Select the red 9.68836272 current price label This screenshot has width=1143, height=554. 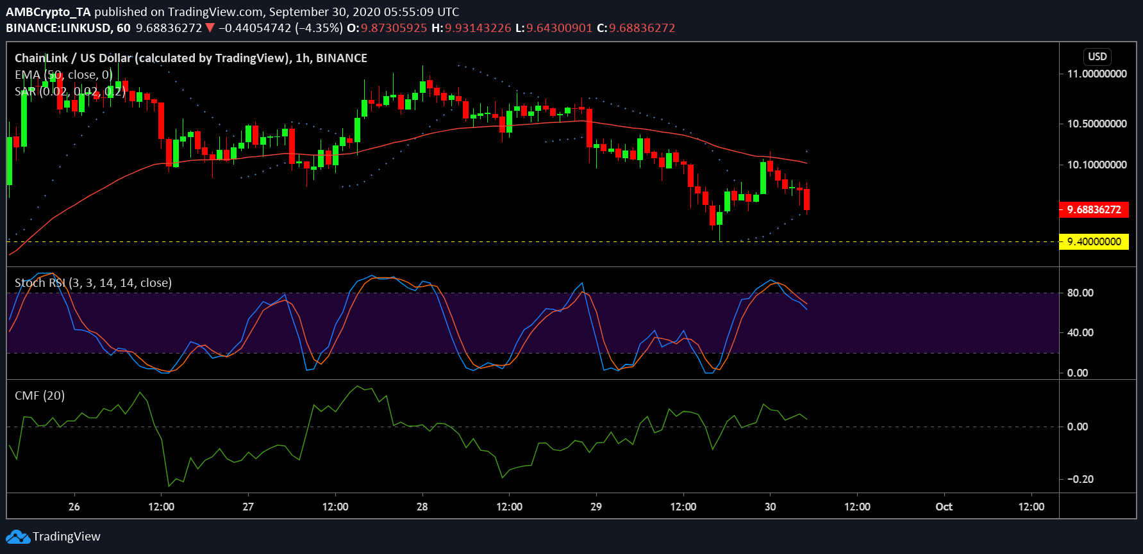point(1094,209)
